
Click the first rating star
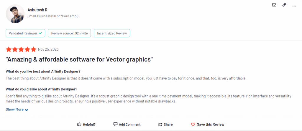9,49
